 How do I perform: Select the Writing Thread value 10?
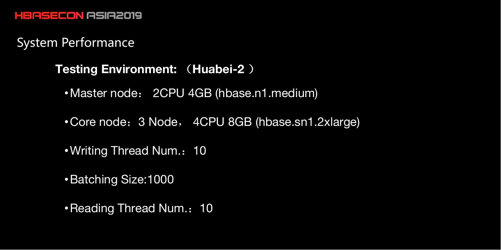[200, 151]
